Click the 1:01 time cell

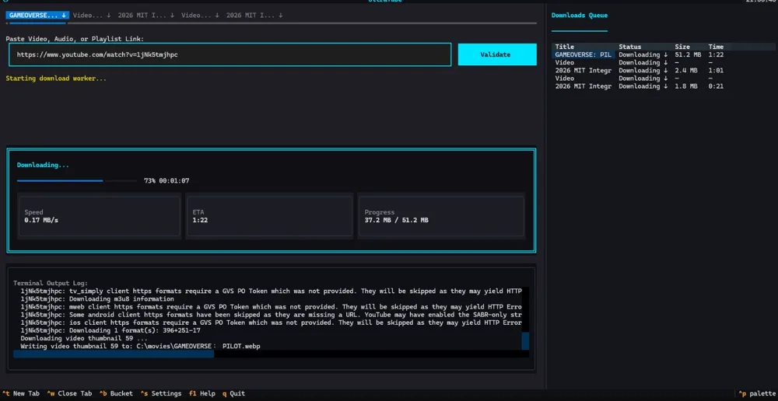[x=716, y=71]
